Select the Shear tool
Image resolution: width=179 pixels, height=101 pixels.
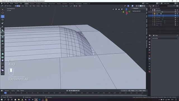tap(3, 70)
